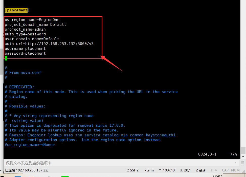The image size is (246, 177).
Task: Click the project_domain_name=Default line
Action: (x=35, y=25)
